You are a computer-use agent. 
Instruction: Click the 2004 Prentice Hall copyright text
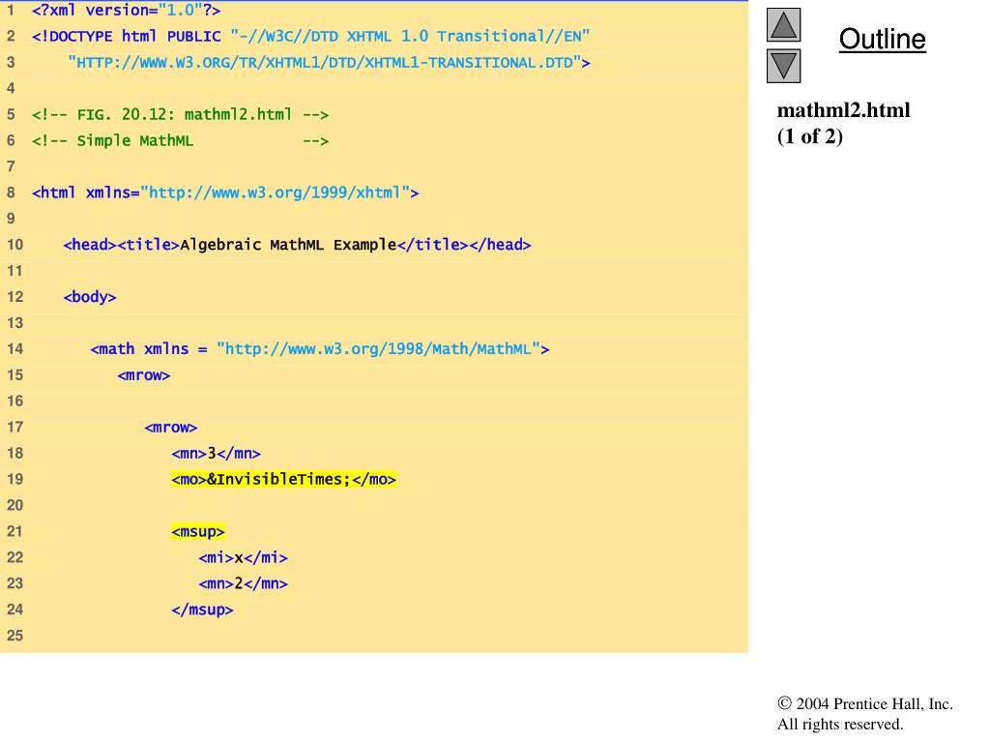click(865, 704)
